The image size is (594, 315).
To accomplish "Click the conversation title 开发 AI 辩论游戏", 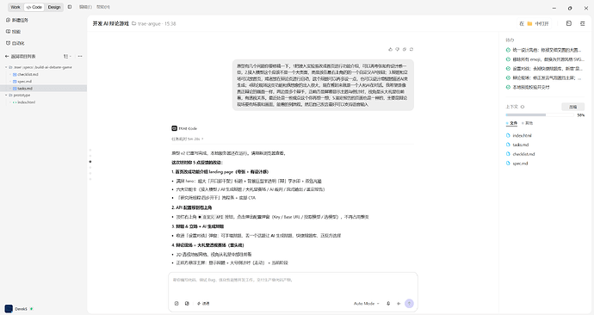I will point(110,23).
